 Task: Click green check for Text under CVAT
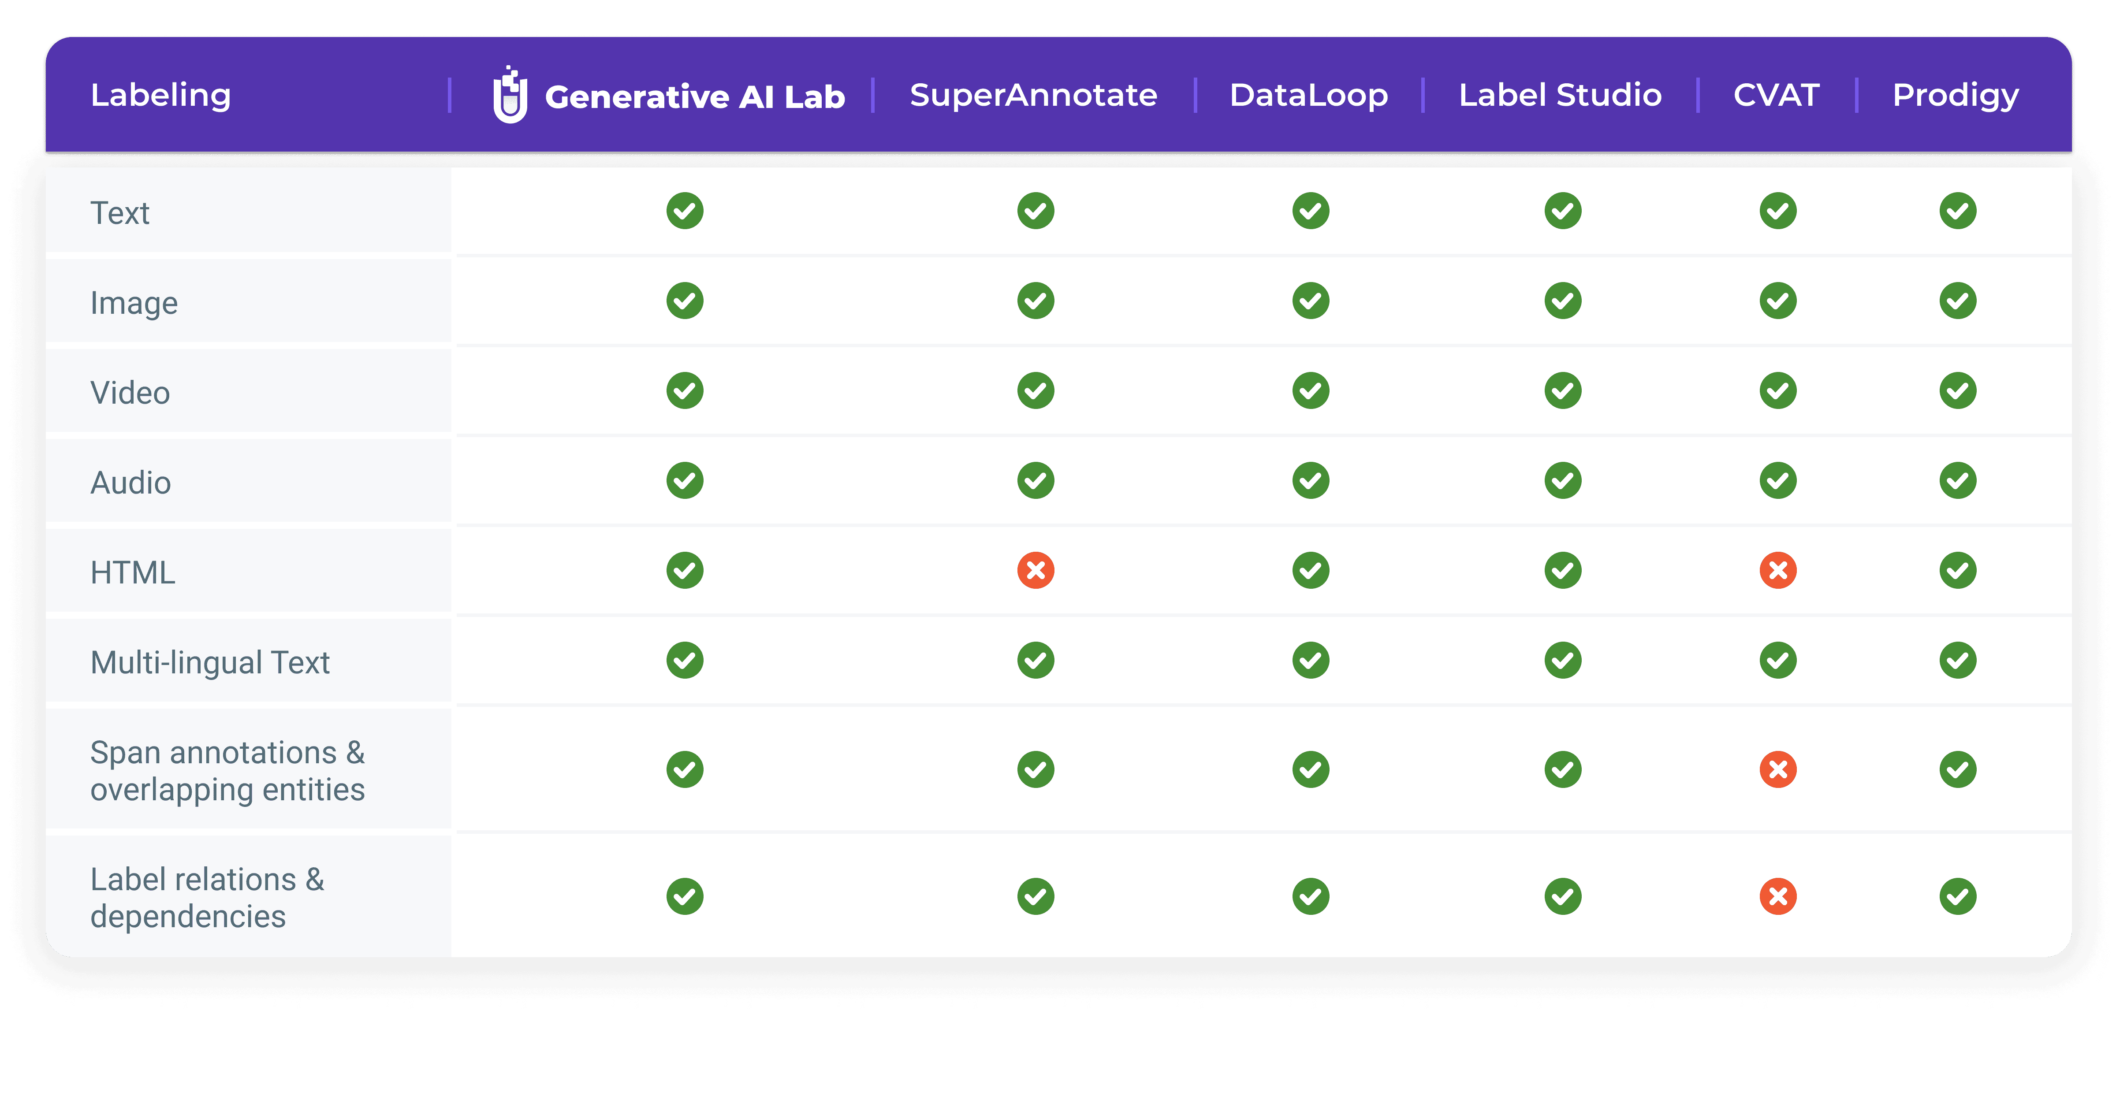1778,211
